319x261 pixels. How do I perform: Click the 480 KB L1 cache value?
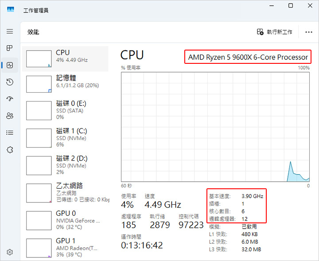(249, 234)
